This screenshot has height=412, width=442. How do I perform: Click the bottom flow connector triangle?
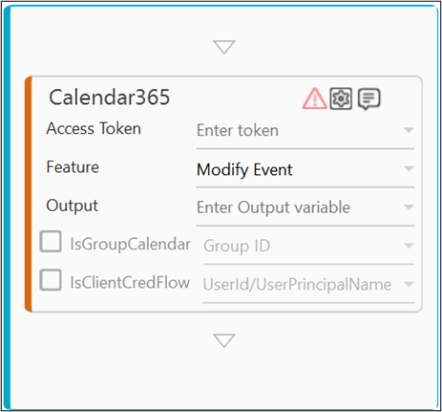point(224,340)
